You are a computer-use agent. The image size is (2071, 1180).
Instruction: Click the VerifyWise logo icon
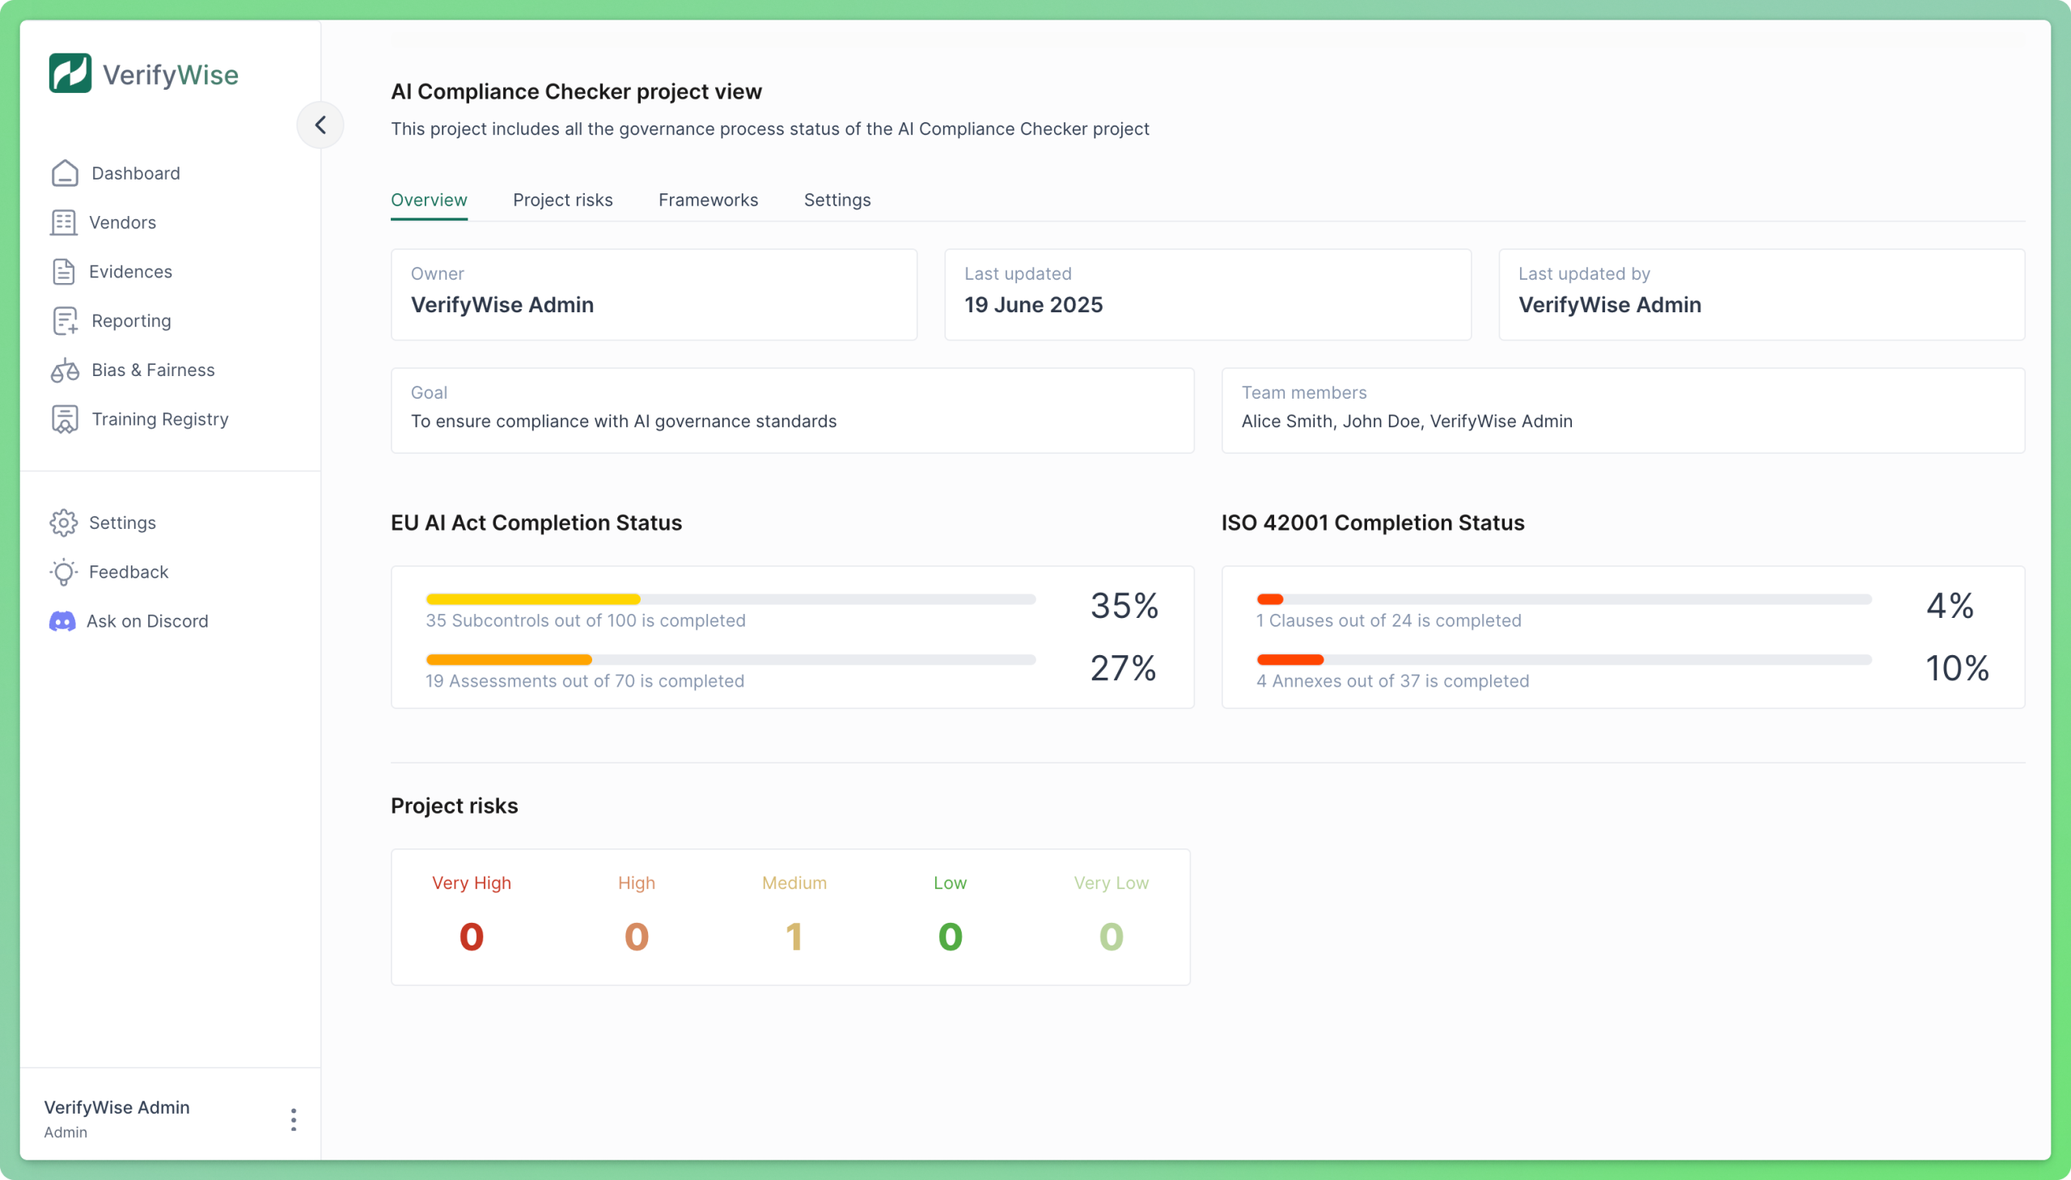click(70, 74)
